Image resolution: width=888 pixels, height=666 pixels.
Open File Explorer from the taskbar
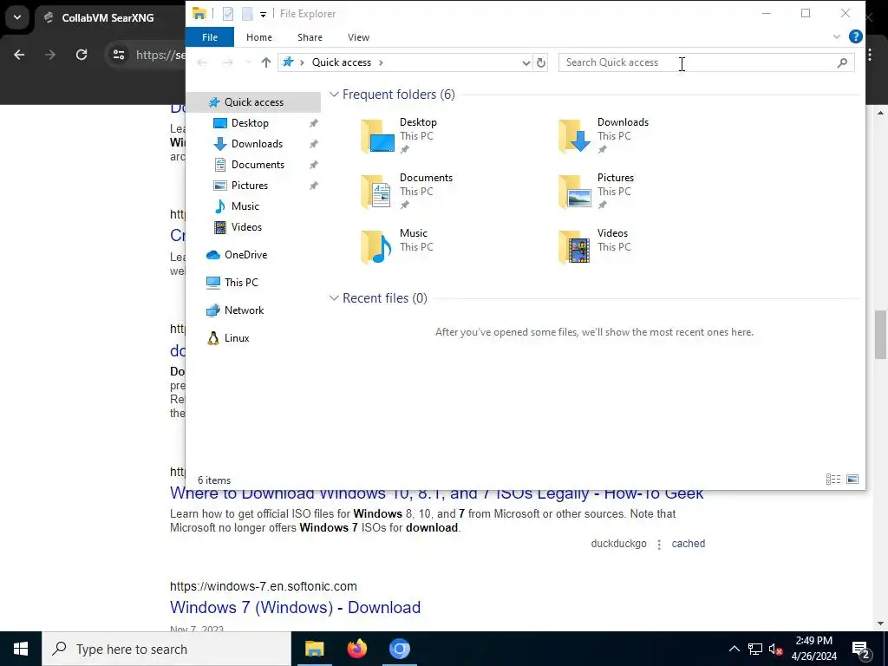pos(314,649)
